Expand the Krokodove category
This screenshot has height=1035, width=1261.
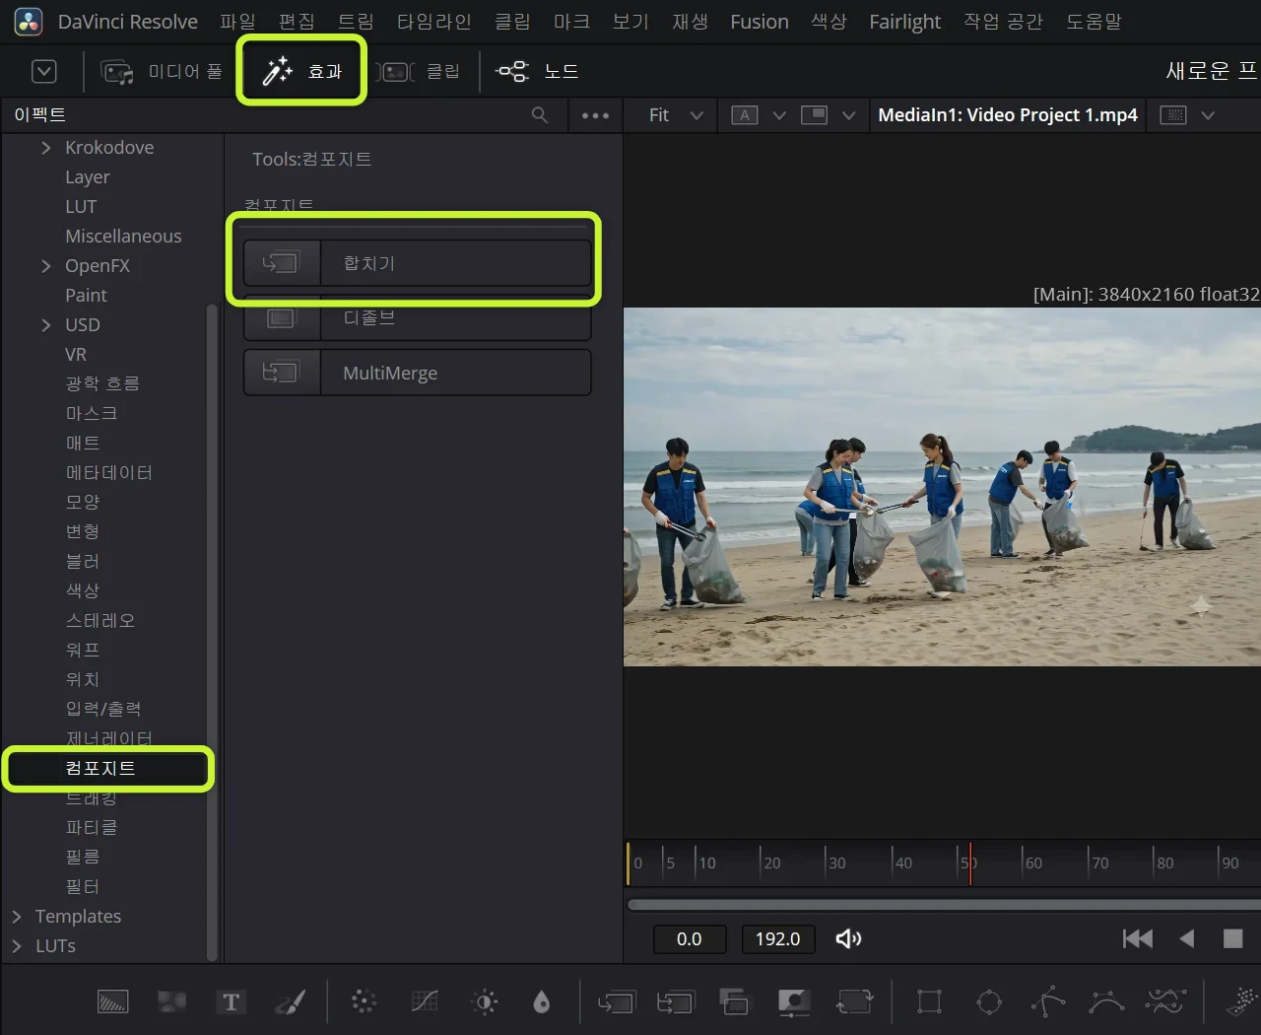click(x=45, y=148)
